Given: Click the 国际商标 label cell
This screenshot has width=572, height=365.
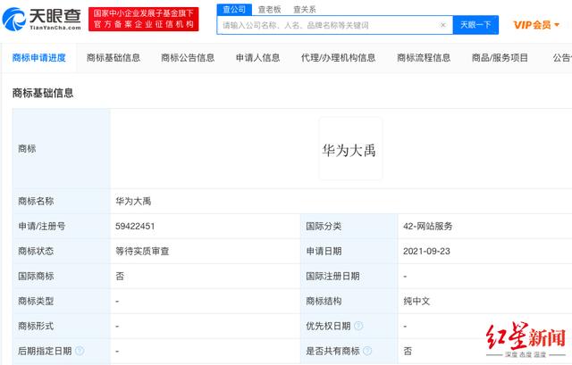Looking at the screenshot, I should click(x=62, y=276).
